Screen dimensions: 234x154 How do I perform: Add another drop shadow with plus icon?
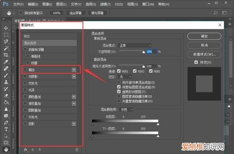[x=74, y=124]
